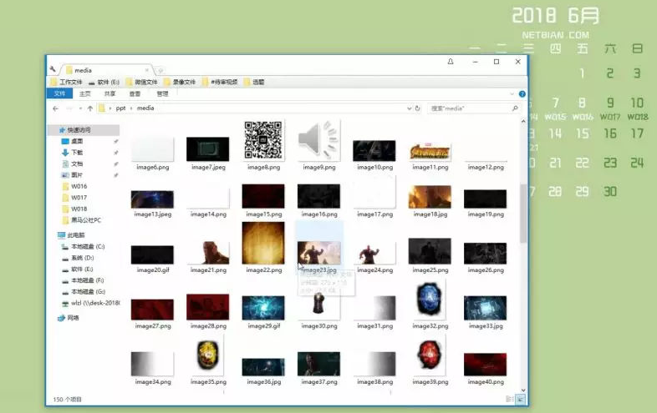The width and height of the screenshot is (657, 413).
Task: Click the Up one level arrow
Action: click(89, 108)
